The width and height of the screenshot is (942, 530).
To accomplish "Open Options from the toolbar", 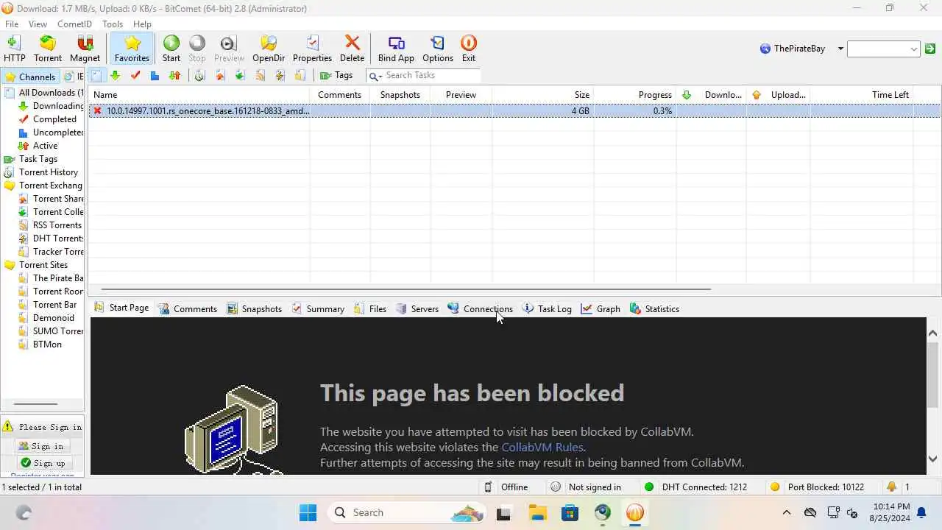I will coord(438,49).
